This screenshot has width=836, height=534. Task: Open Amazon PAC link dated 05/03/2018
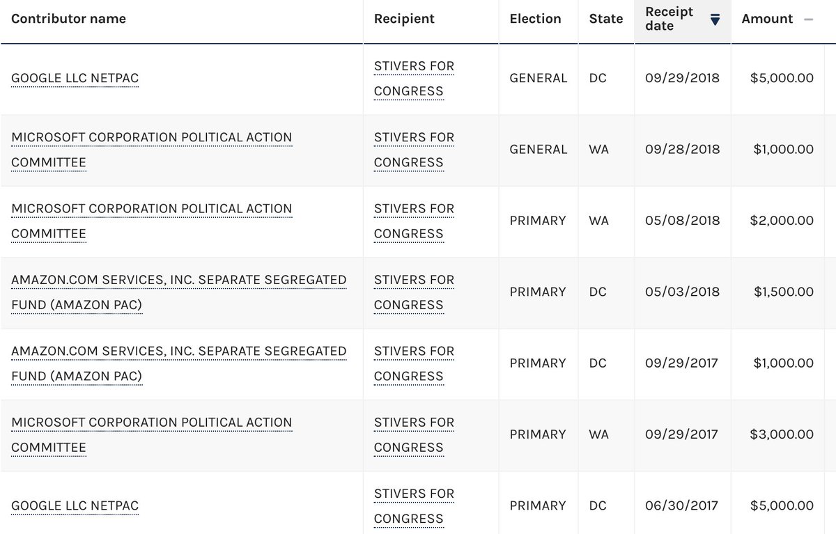pos(179,292)
